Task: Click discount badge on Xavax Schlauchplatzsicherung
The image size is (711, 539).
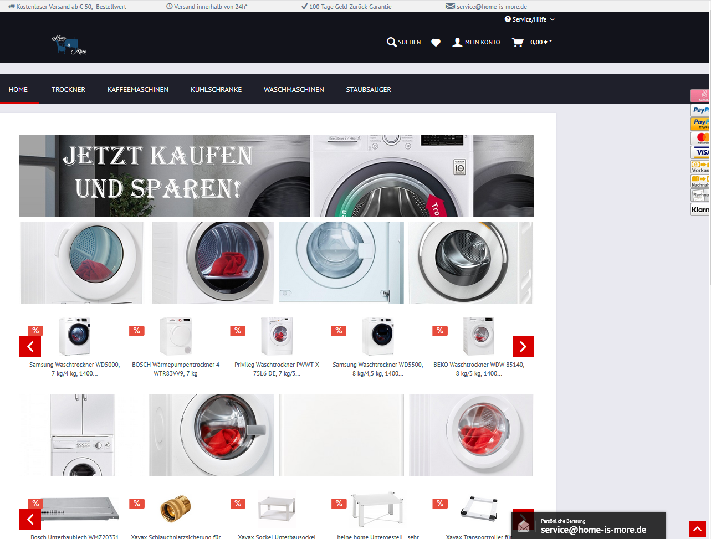Action: pos(137,504)
